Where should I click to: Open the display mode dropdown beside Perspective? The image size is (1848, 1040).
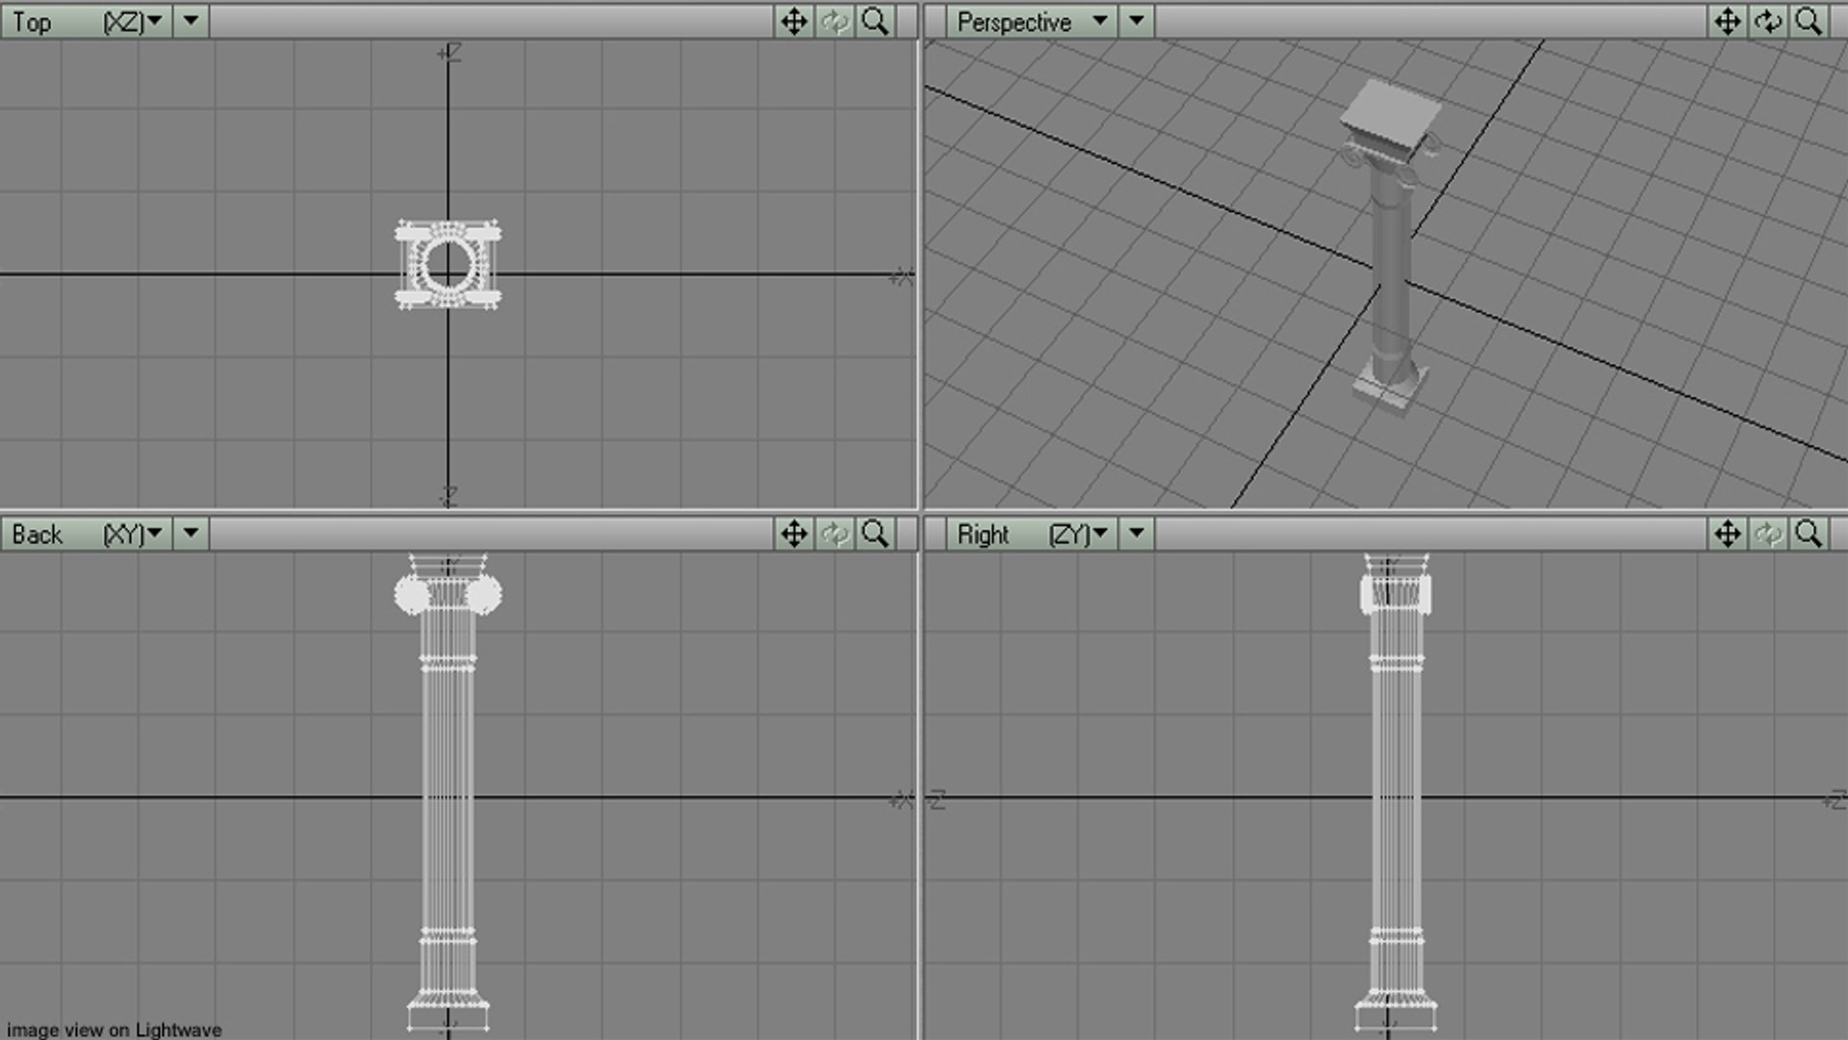point(1137,21)
